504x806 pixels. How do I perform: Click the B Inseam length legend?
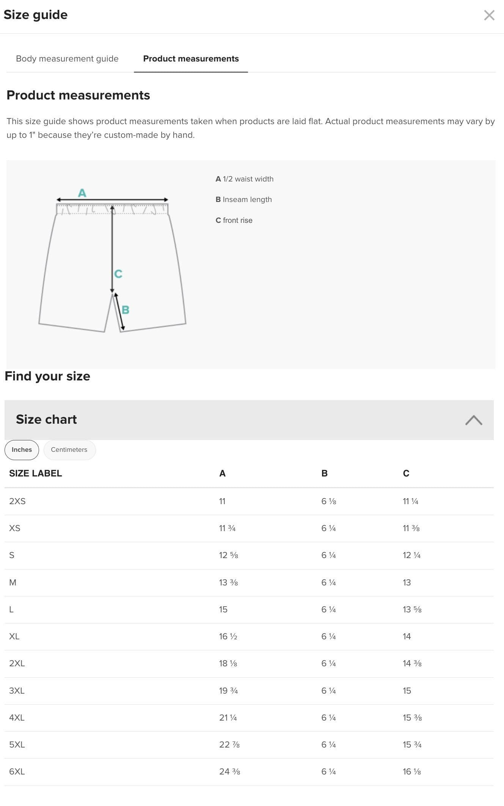click(x=244, y=200)
